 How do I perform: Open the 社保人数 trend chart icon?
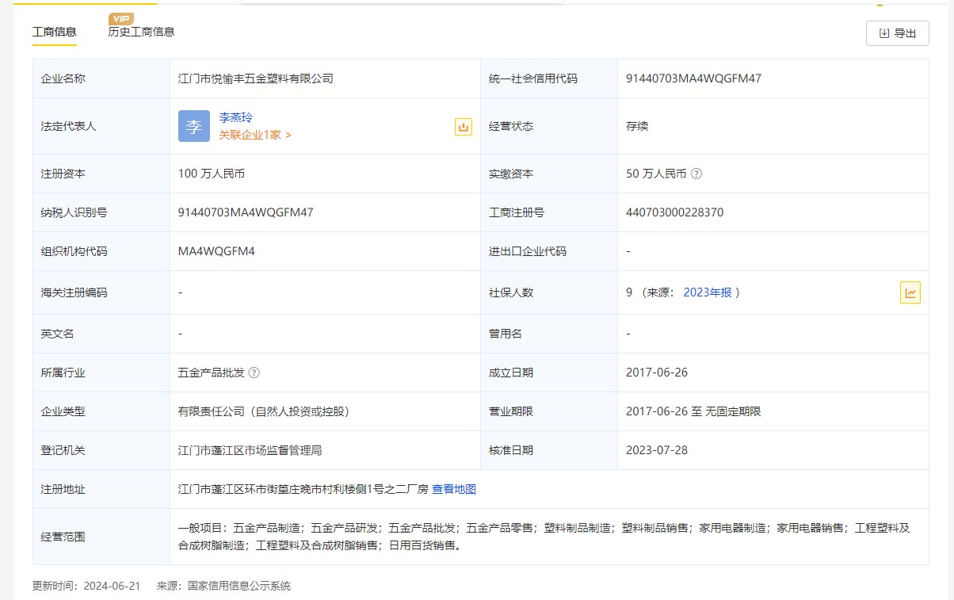pyautogui.click(x=910, y=292)
